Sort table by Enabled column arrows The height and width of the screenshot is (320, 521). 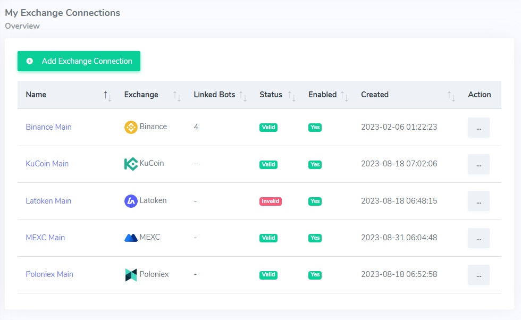click(344, 96)
